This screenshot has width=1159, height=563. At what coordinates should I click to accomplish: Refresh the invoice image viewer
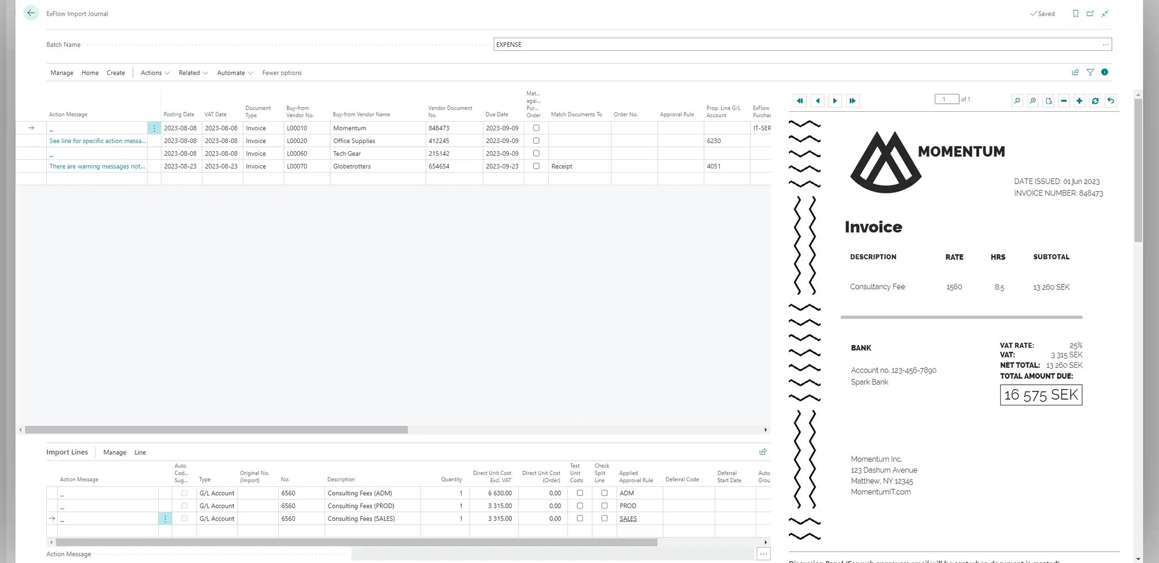(x=1095, y=101)
